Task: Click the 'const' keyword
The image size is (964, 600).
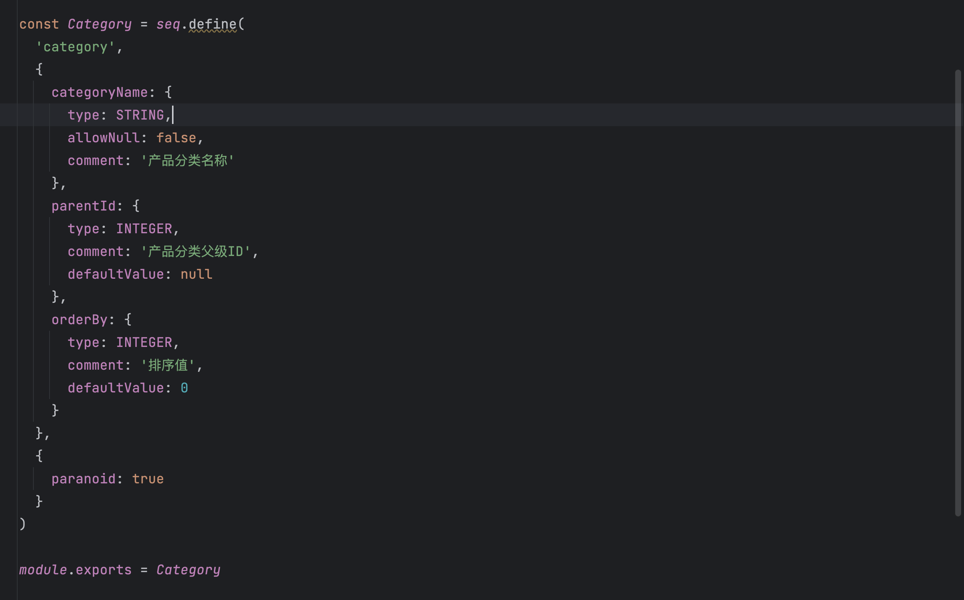Action: tap(39, 24)
